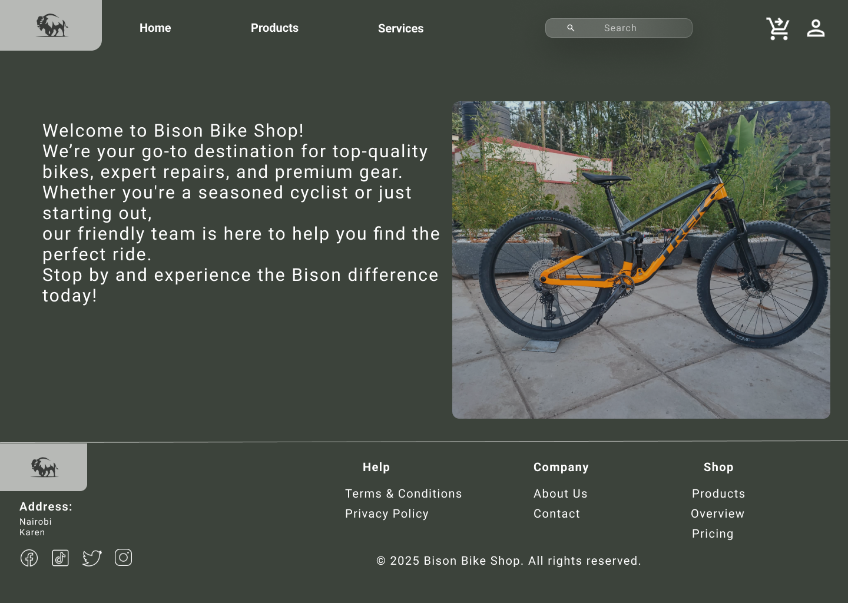Click the bison logo in the header
The width and height of the screenshot is (848, 603).
(52, 25)
